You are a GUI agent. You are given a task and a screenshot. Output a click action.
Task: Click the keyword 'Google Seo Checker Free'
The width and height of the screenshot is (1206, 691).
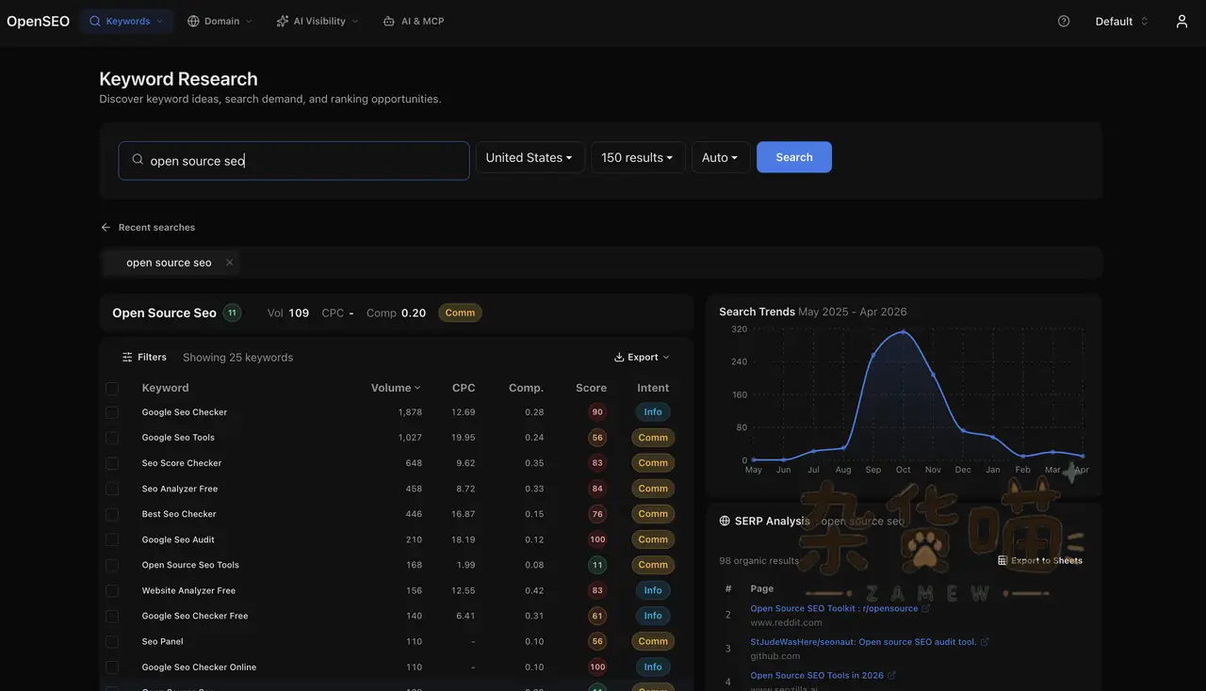(195, 616)
